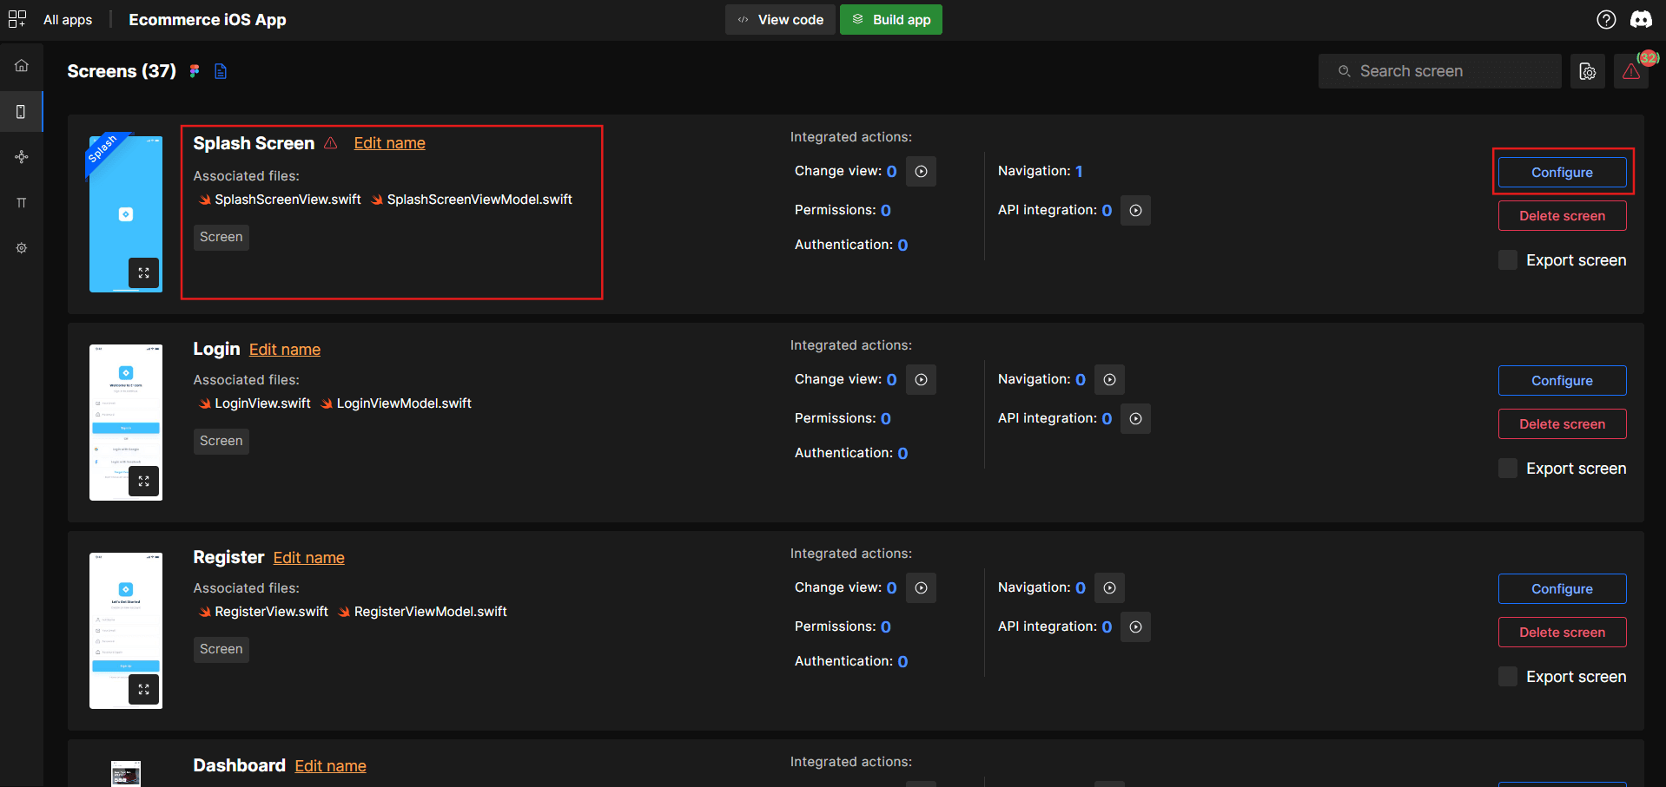The image size is (1666, 787).
Task: Click the Figma icon next to Screens heading
Action: [195, 71]
